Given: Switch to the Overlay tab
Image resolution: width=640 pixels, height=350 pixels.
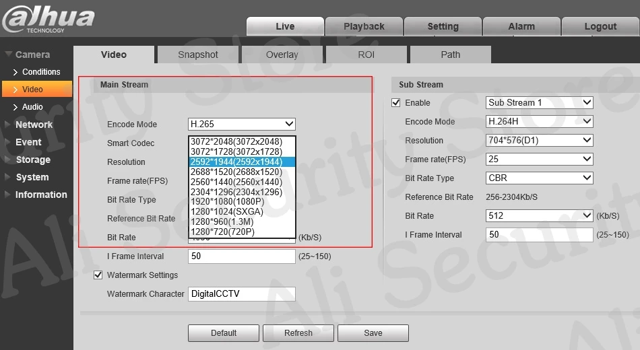Looking at the screenshot, I should point(282,55).
